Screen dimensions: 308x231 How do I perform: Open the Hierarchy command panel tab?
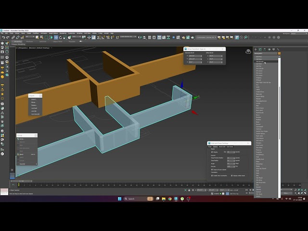tap(265, 49)
